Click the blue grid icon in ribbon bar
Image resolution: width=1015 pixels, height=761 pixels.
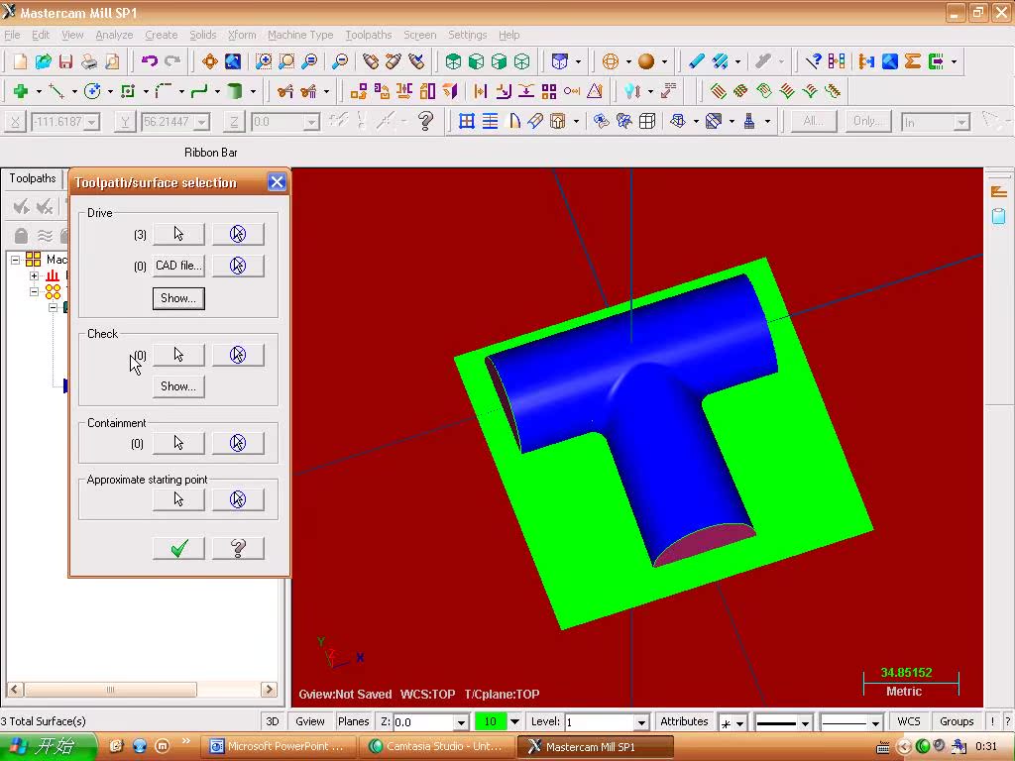click(467, 121)
